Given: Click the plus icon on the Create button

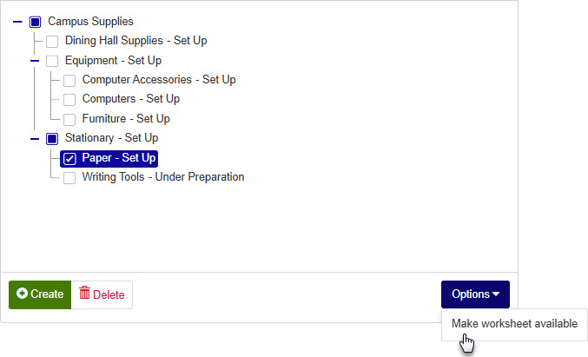Looking at the screenshot, I should pos(22,294).
